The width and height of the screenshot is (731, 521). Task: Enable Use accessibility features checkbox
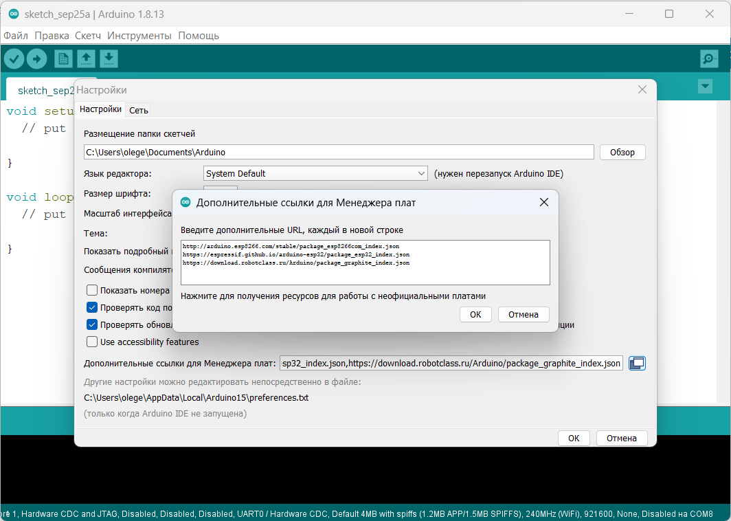92,342
